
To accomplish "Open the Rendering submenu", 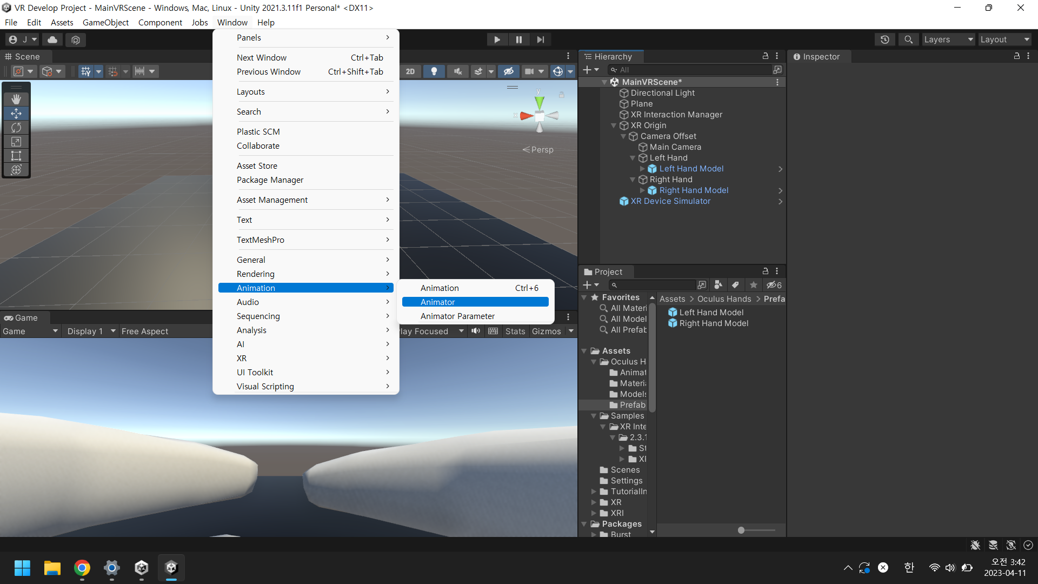I will [306, 274].
